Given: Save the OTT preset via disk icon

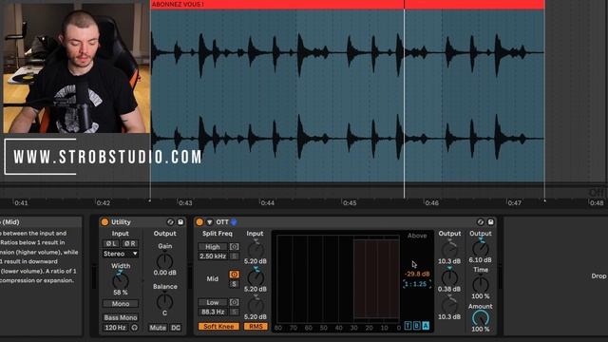Looking at the screenshot, I should point(491,222).
